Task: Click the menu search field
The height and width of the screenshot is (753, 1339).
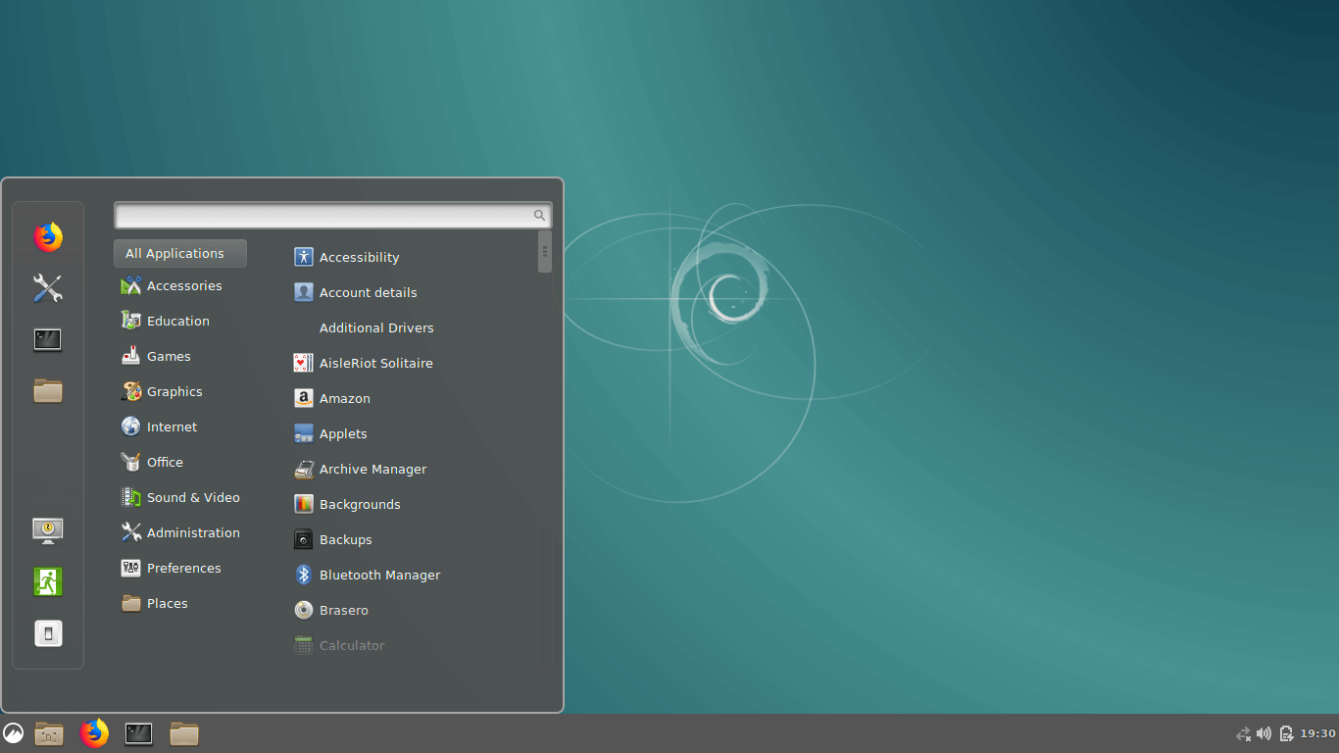Action: (323, 215)
